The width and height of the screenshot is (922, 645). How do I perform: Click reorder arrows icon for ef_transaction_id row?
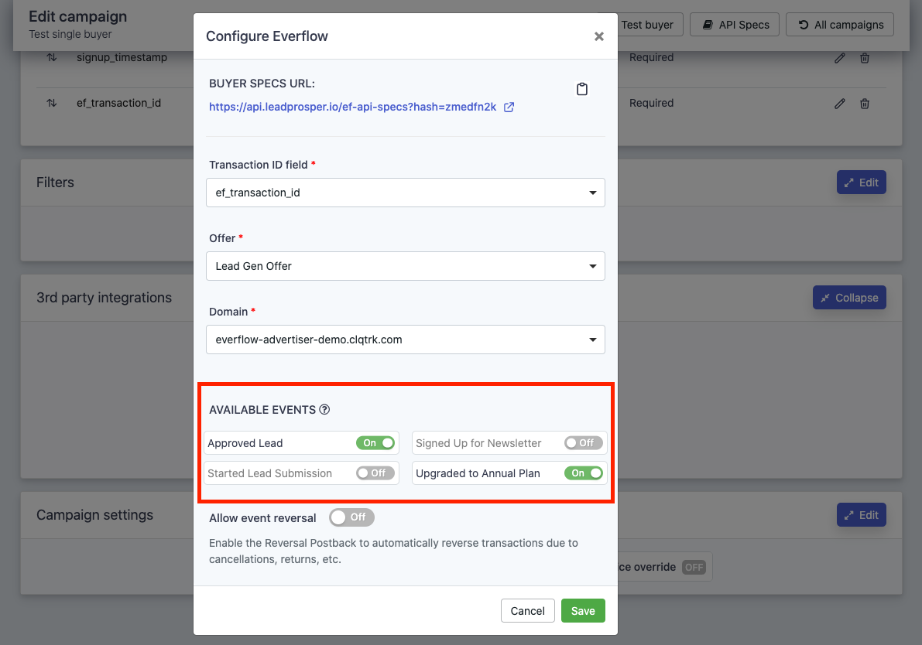pyautogui.click(x=52, y=103)
